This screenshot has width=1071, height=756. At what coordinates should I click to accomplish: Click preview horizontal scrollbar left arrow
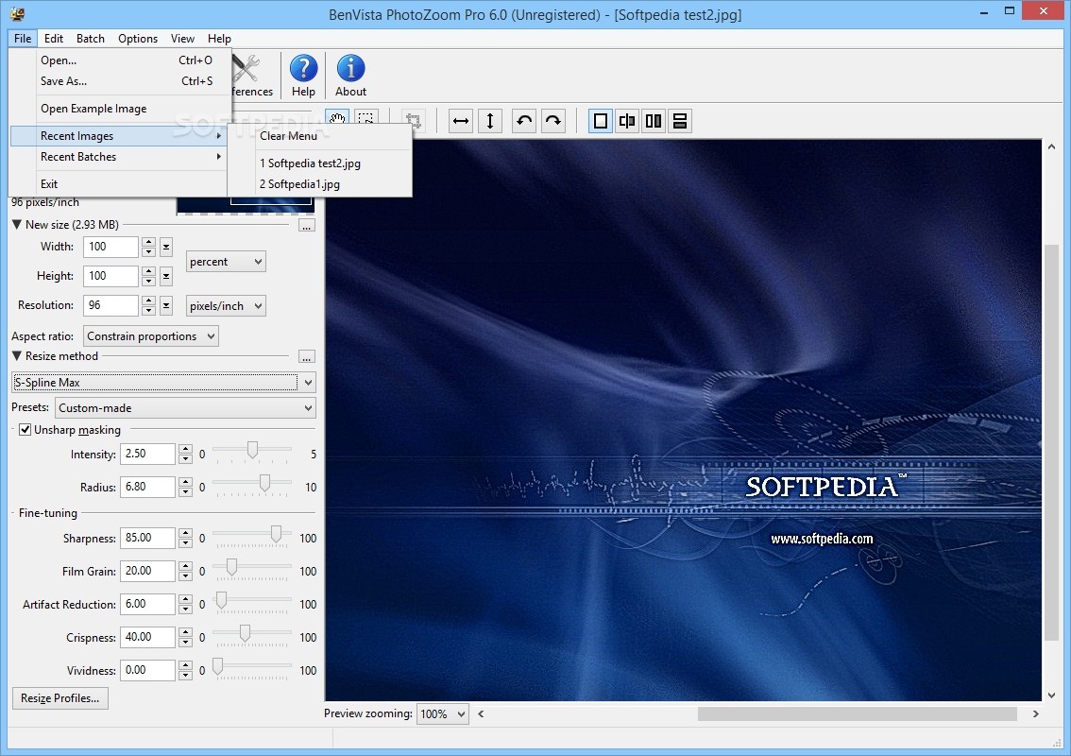[x=481, y=713]
